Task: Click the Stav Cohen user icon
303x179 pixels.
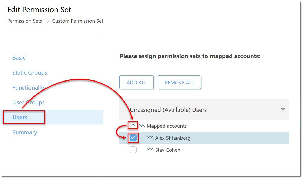Action: click(150, 150)
